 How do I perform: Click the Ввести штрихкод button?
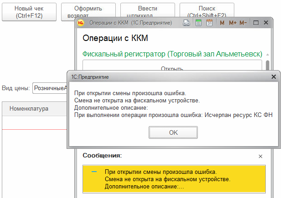tap(148, 11)
